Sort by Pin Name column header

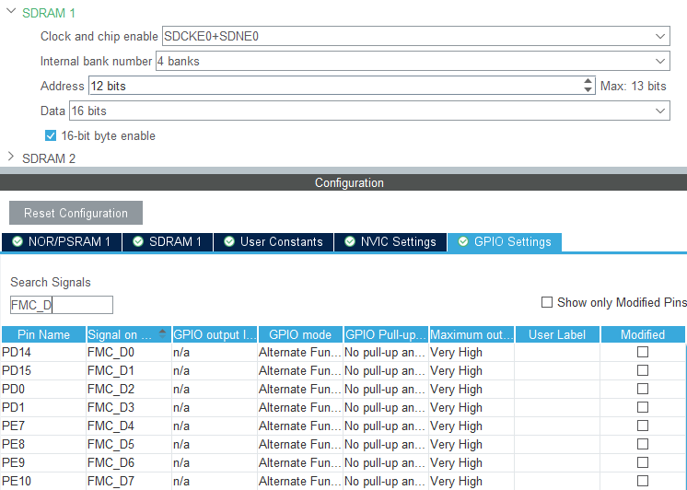43,334
